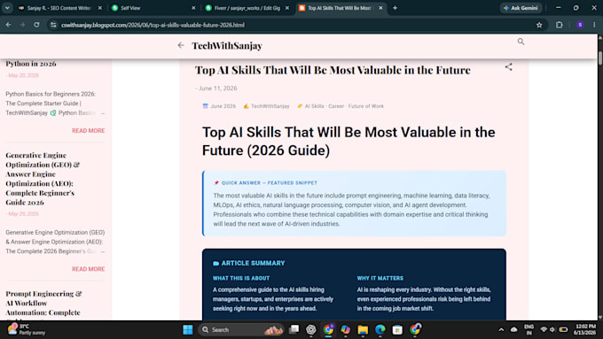Click the May 20, 2026 sidebar date
This screenshot has height=339, width=603.
pyautogui.click(x=23, y=75)
